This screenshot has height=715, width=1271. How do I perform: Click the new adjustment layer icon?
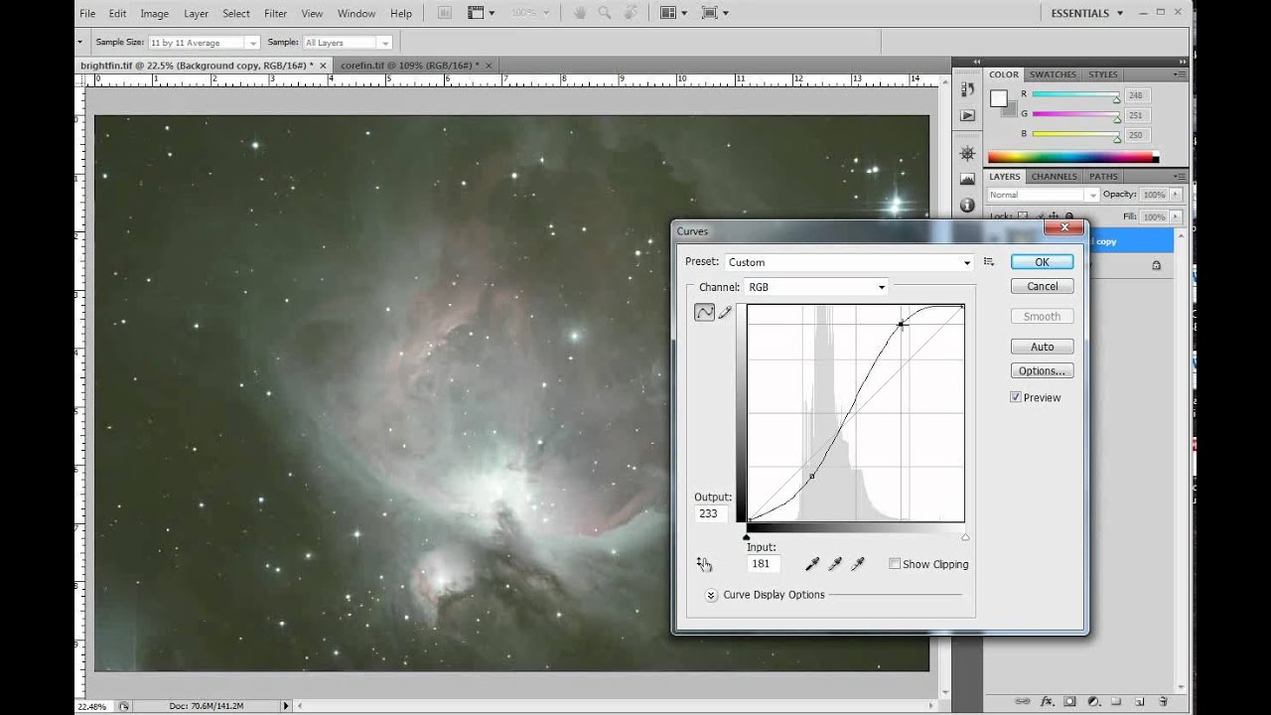pyautogui.click(x=1092, y=701)
